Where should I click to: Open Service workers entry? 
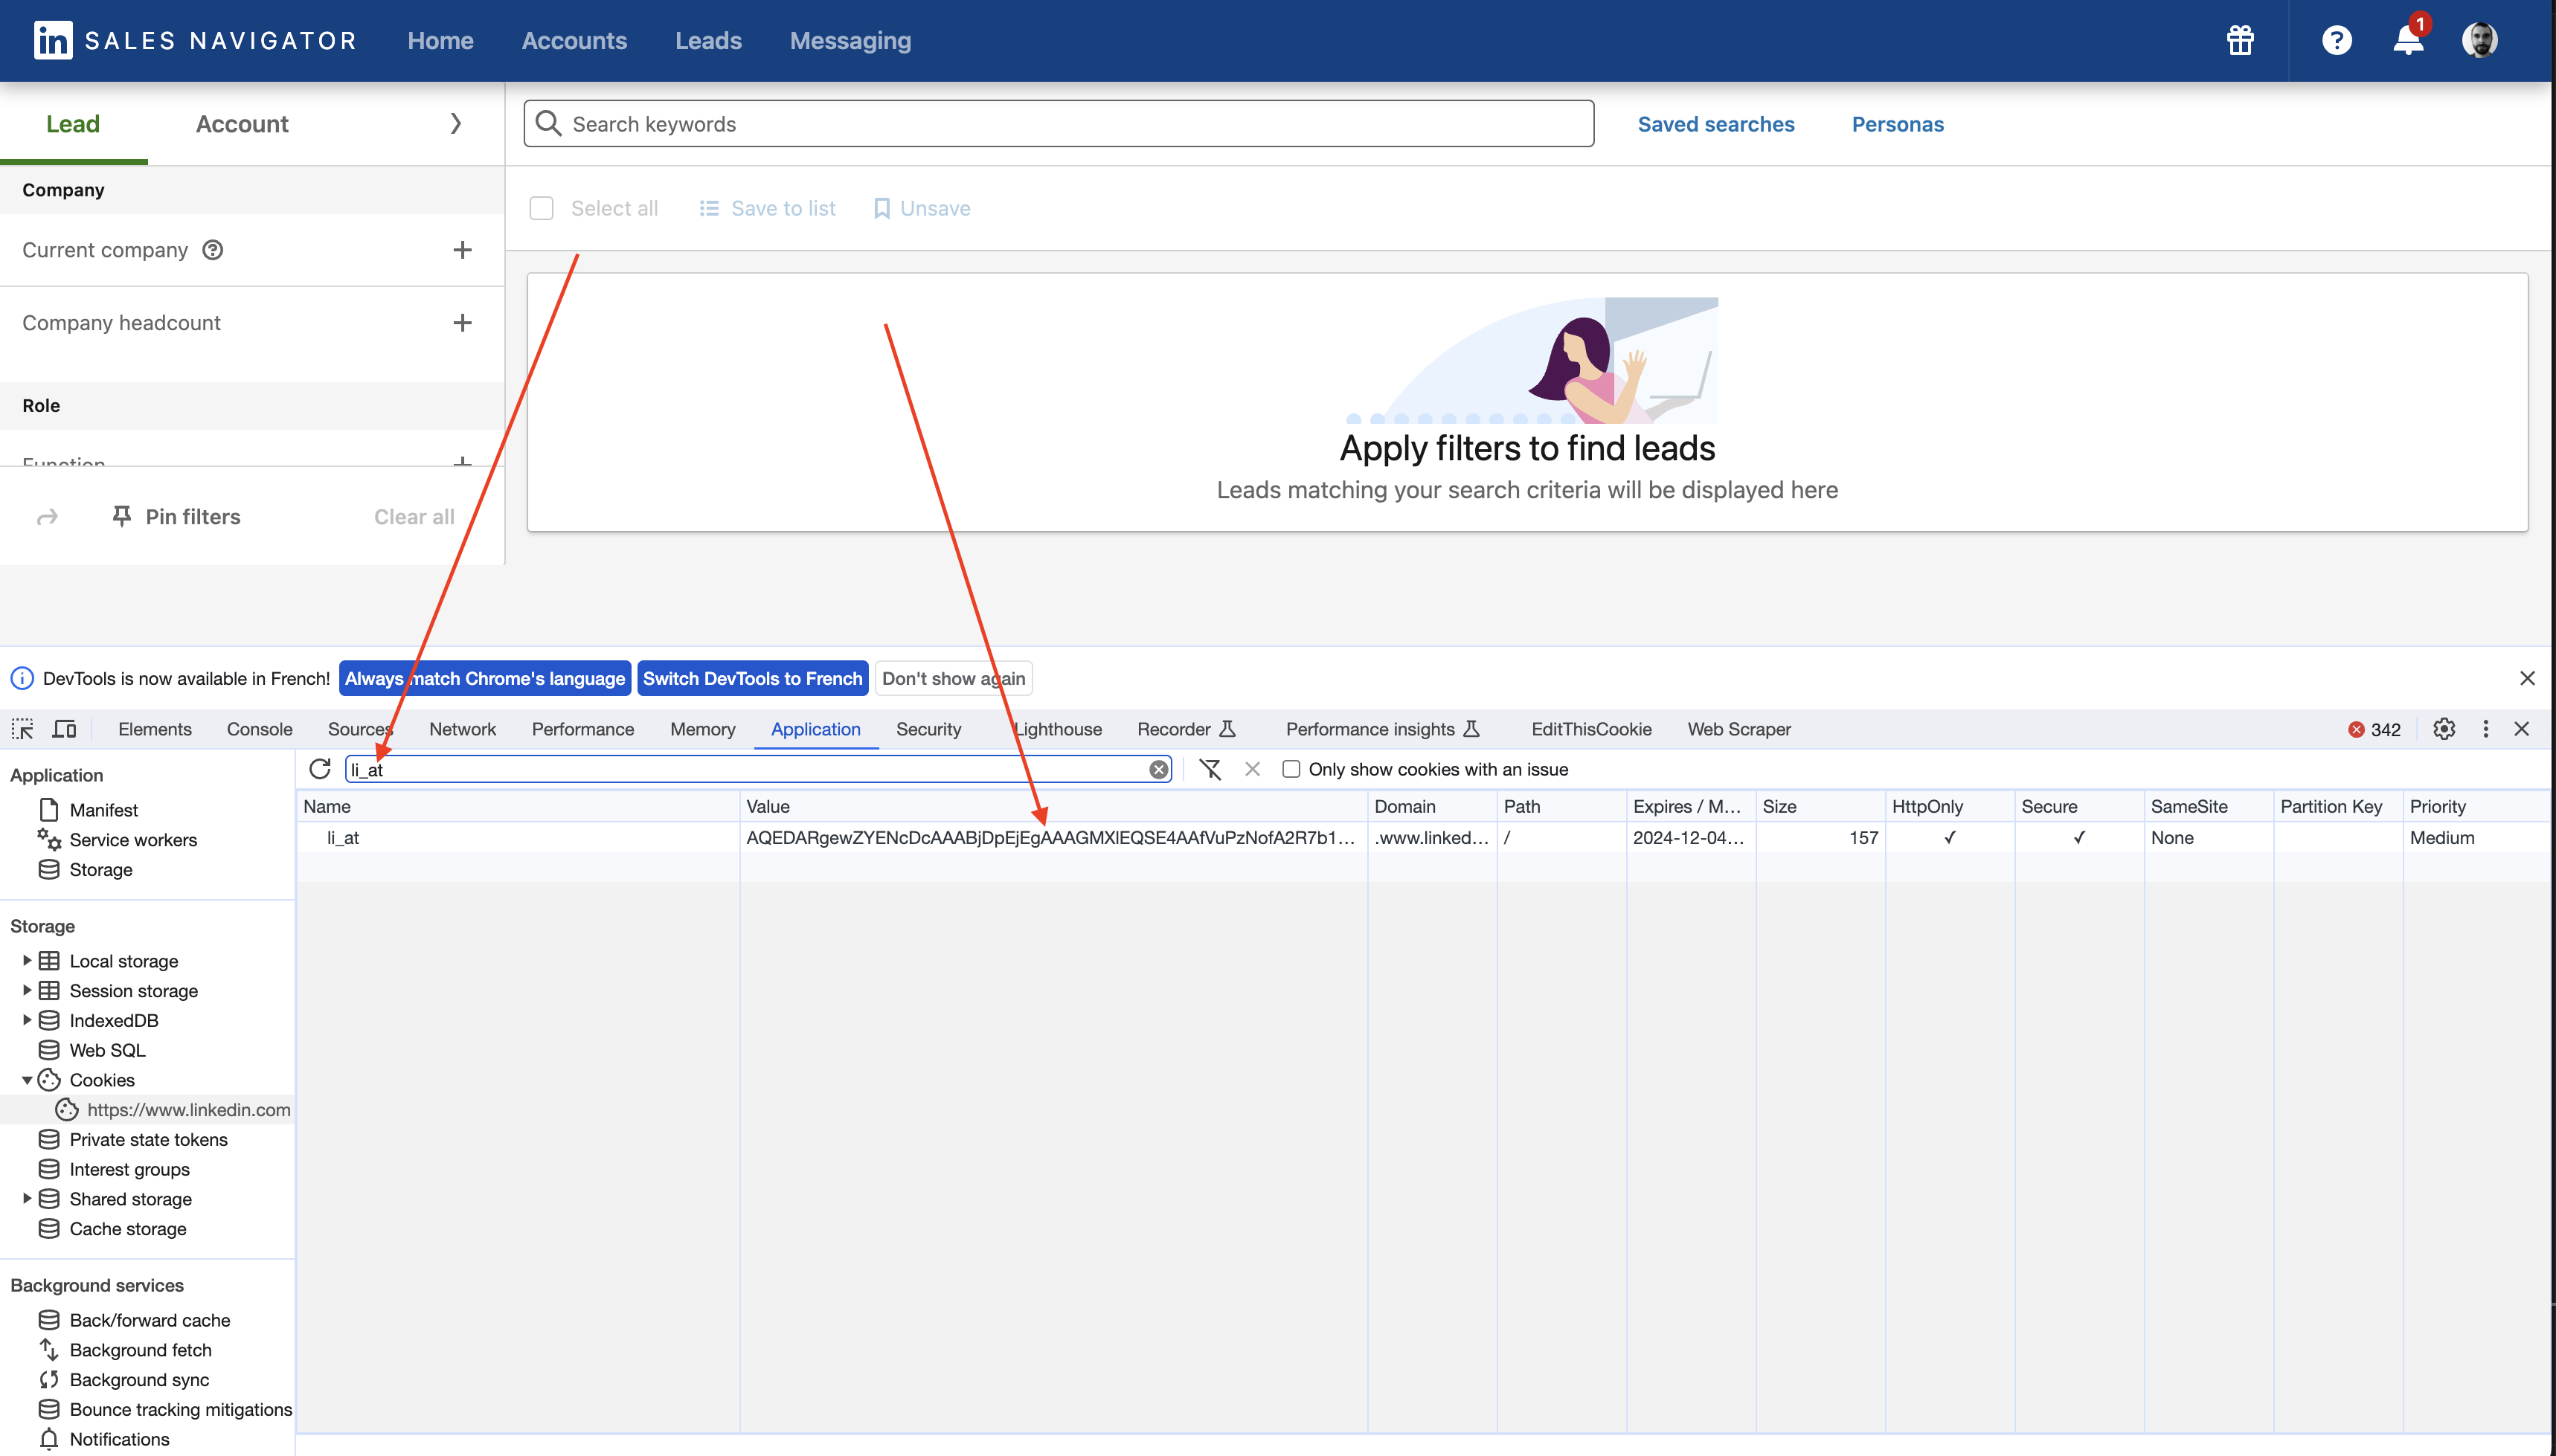click(x=133, y=840)
